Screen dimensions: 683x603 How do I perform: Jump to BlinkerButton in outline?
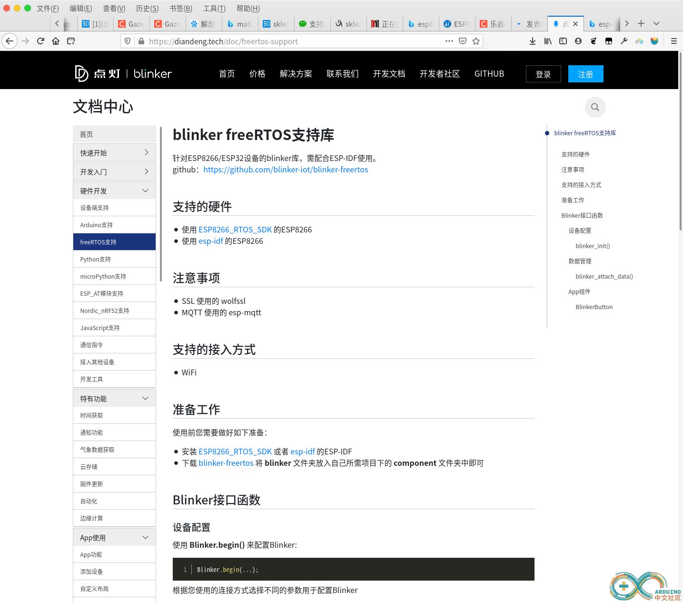click(594, 307)
